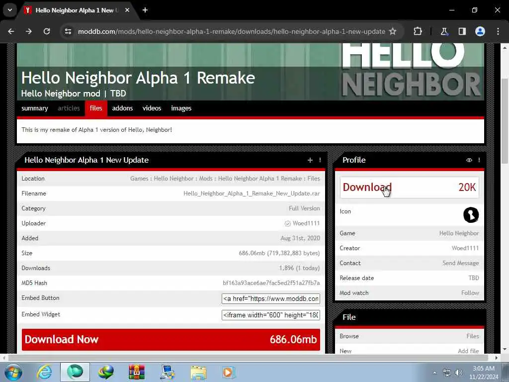
Task: Click the volume speaker icon in tray
Action: [x=459, y=373]
